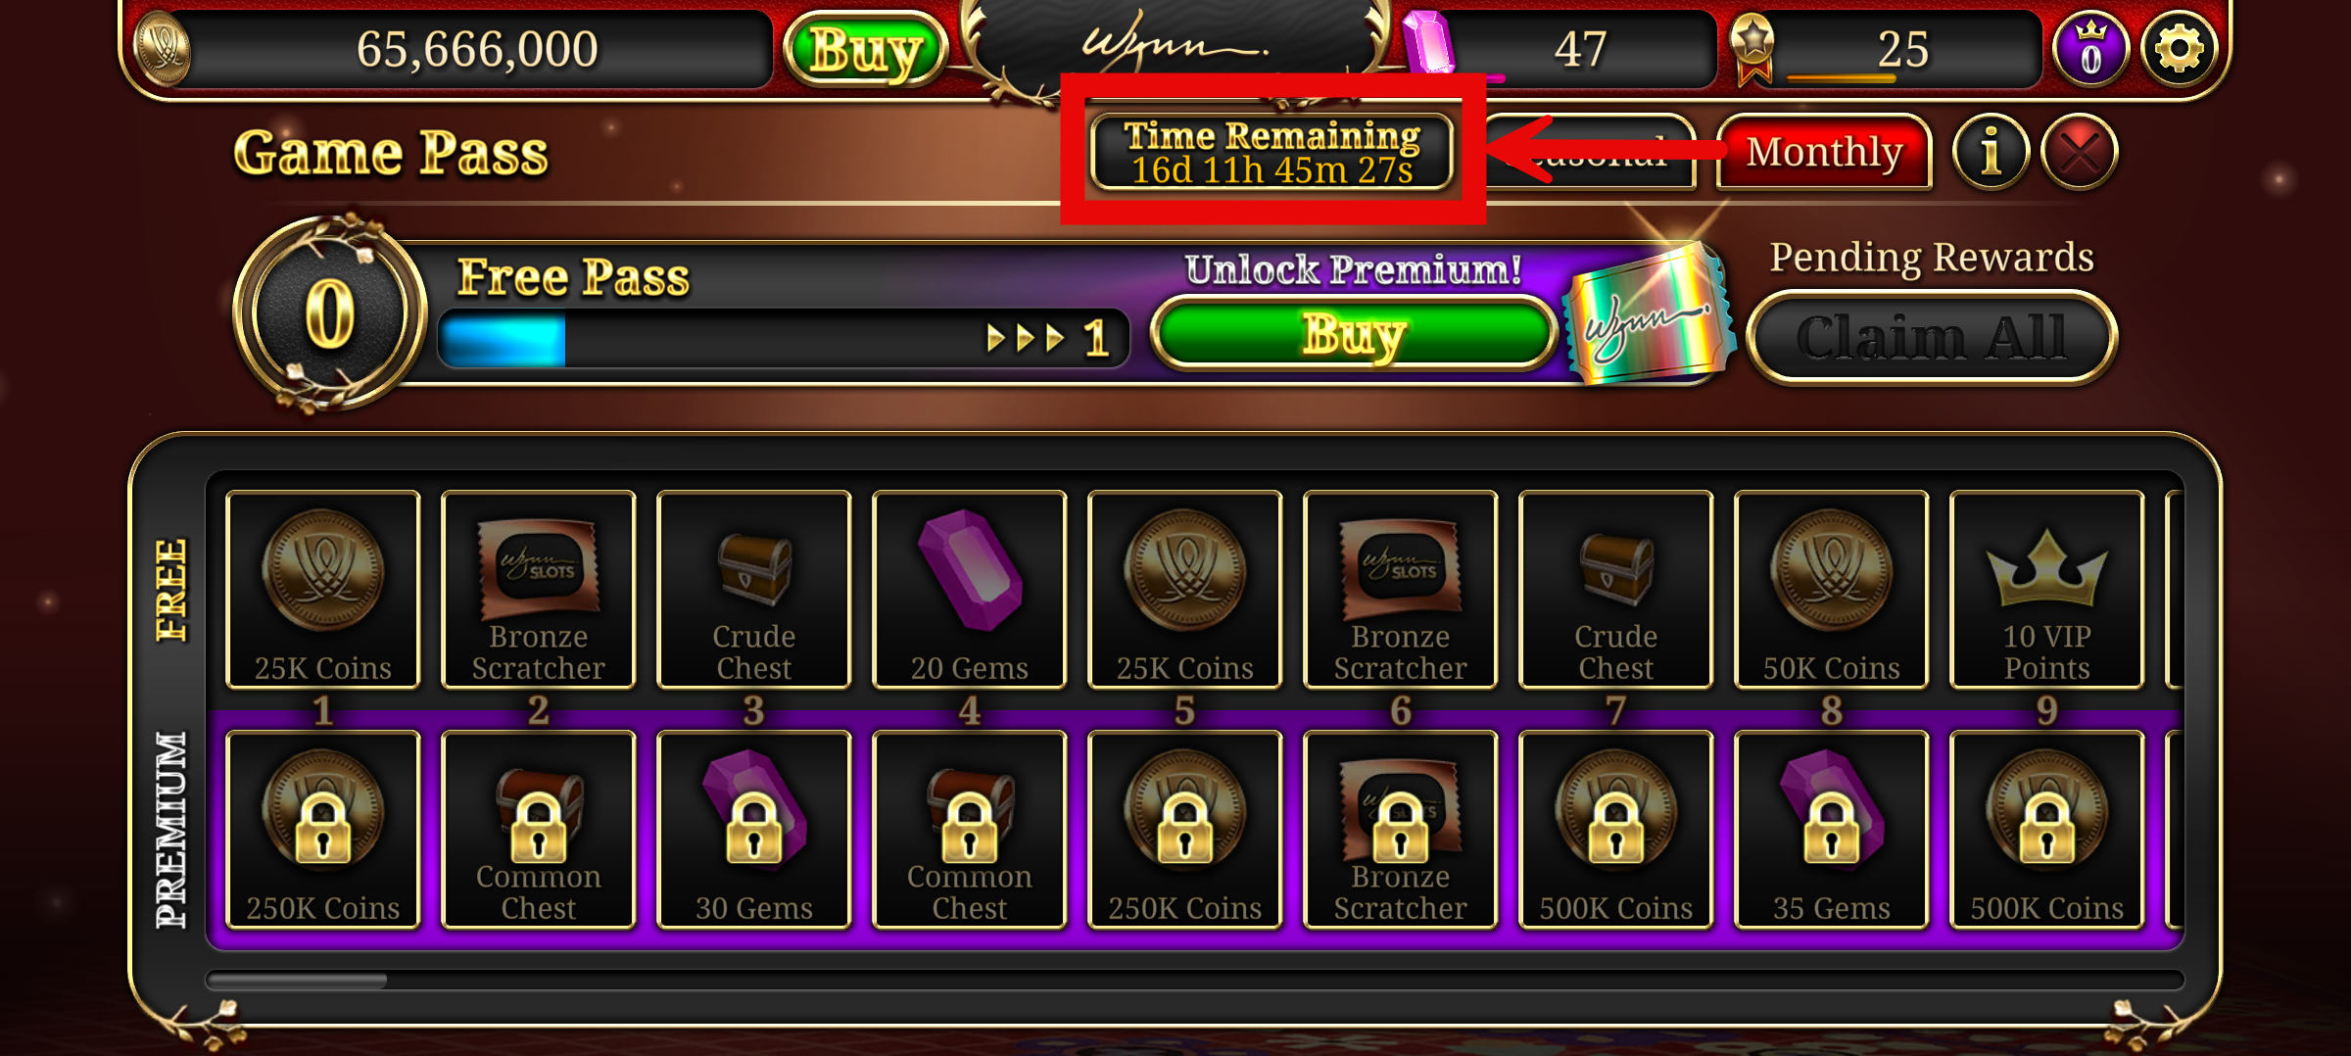
Task: Open settings with the gear icon
Action: 2179,49
